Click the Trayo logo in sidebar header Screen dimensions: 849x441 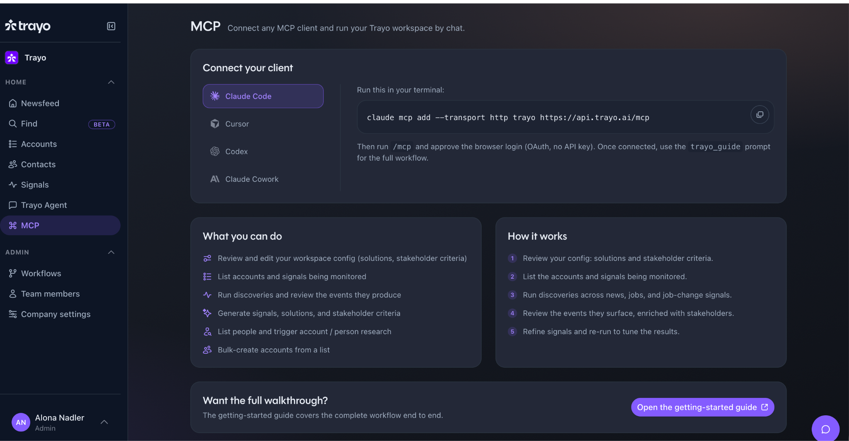point(28,26)
